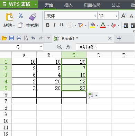Screen dimensions: 135x136
Task: Select row 3 header
Action: 6,75
